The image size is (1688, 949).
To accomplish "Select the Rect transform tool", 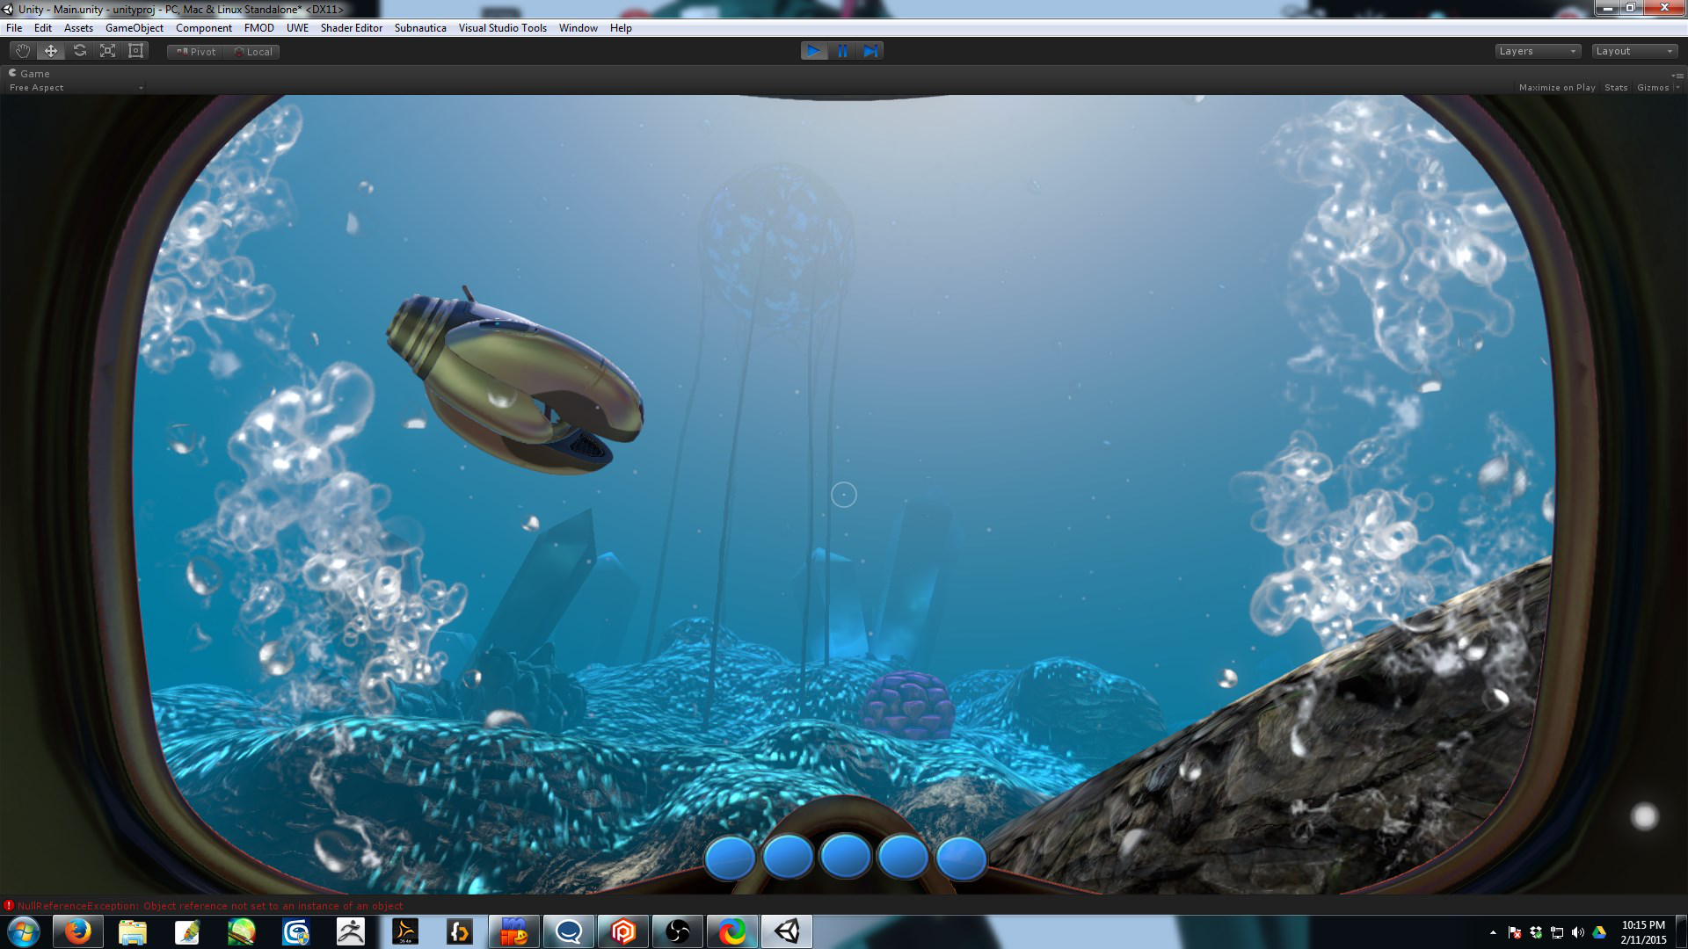I will [135, 51].
